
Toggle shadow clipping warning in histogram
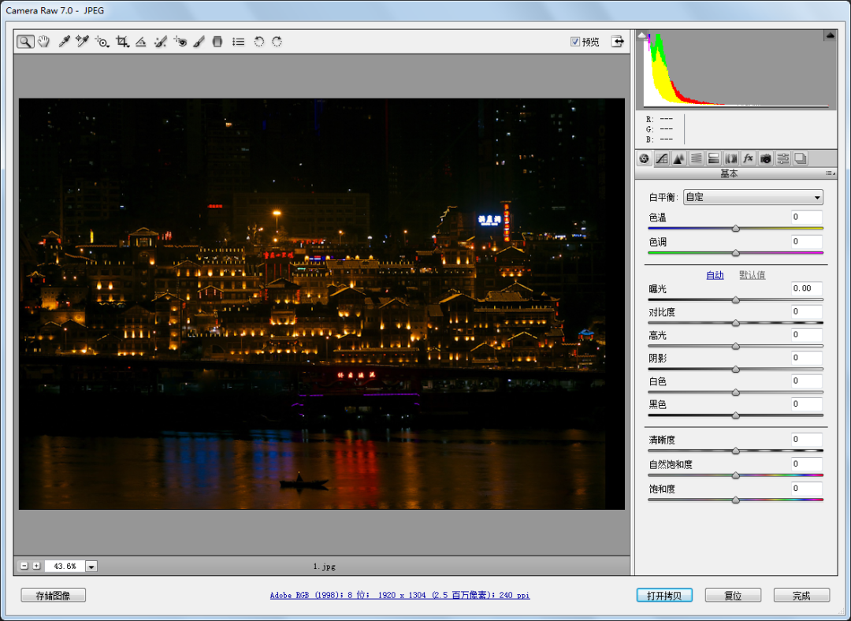642,35
